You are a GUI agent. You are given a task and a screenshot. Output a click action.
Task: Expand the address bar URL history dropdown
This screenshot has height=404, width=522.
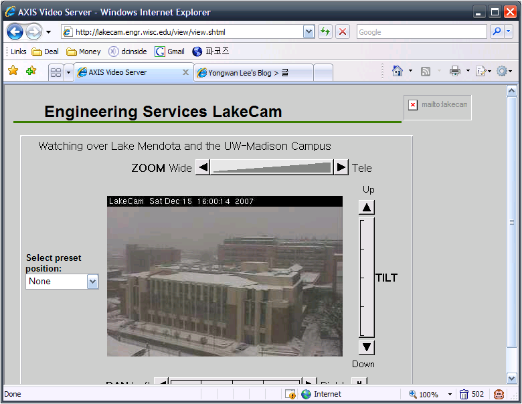click(x=309, y=32)
